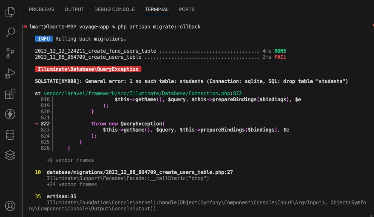Image resolution: width=374 pixels, height=217 pixels.
Task: Switch to the OUTPUT tab
Action: pyautogui.click(x=74, y=9)
